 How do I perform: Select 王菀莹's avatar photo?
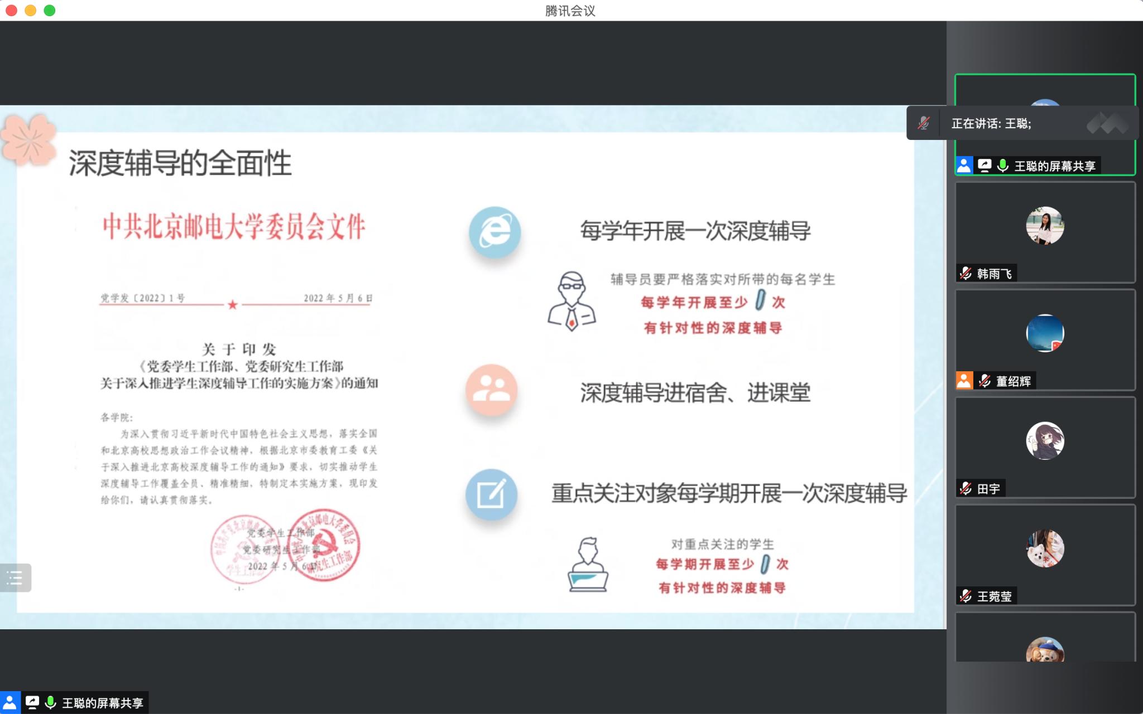[x=1045, y=548]
